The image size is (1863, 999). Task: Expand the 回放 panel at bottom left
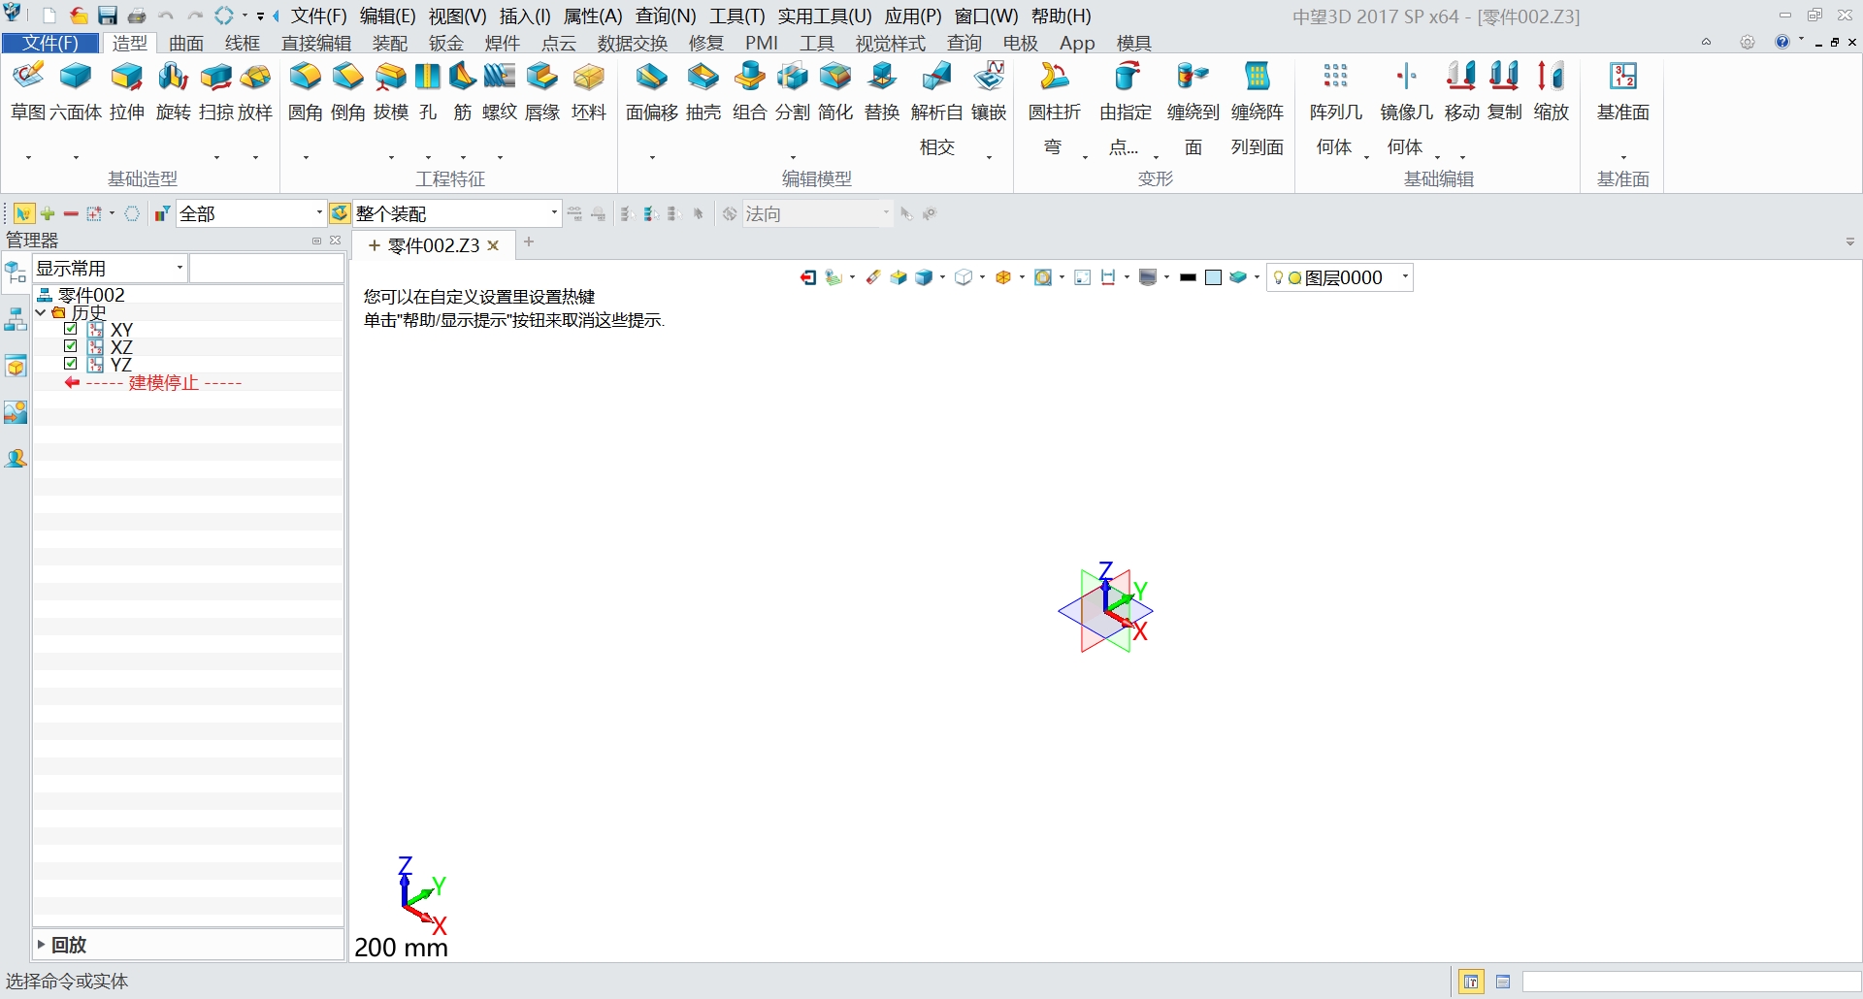41,944
